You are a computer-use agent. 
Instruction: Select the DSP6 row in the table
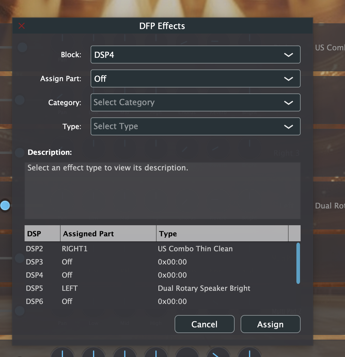coord(120,301)
